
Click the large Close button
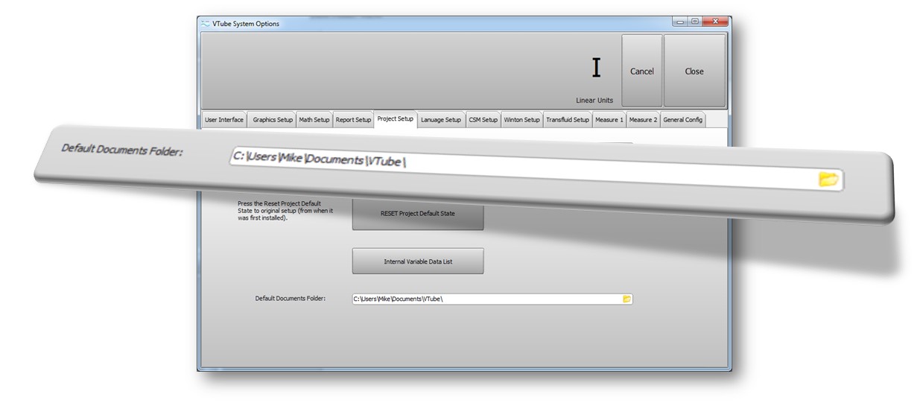pyautogui.click(x=694, y=72)
